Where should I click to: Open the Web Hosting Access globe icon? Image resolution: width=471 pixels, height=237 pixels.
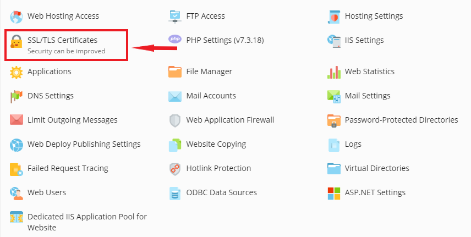17,16
